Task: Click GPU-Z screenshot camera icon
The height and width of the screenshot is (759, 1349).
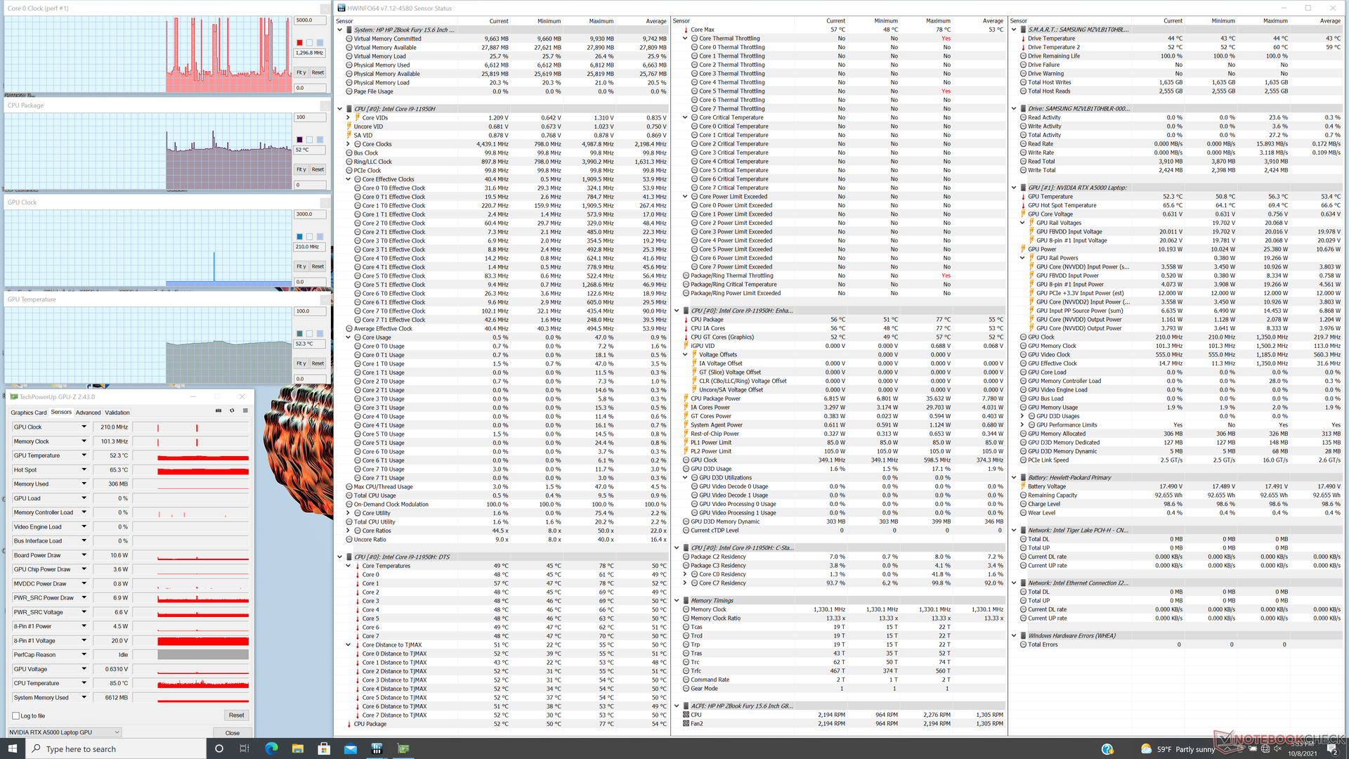Action: 219,411
